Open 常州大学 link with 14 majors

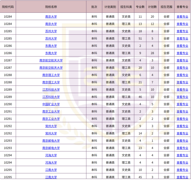click(x=51, y=134)
